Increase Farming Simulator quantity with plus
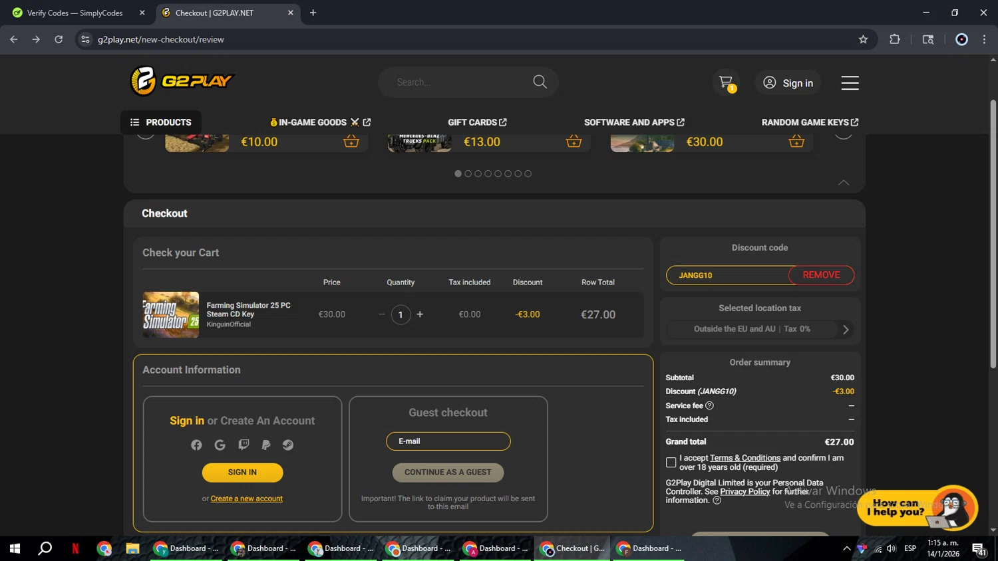 tap(420, 314)
